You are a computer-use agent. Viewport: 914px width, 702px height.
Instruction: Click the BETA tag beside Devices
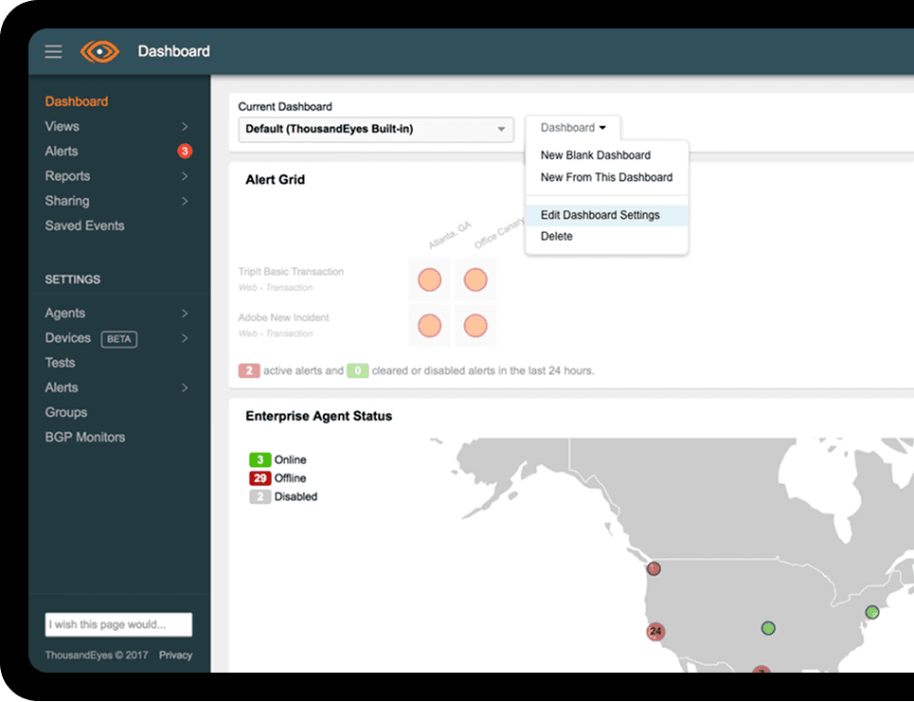tap(119, 339)
